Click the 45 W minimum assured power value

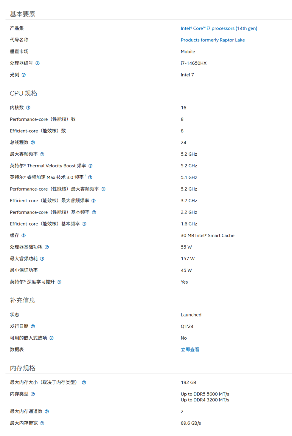(x=186, y=270)
